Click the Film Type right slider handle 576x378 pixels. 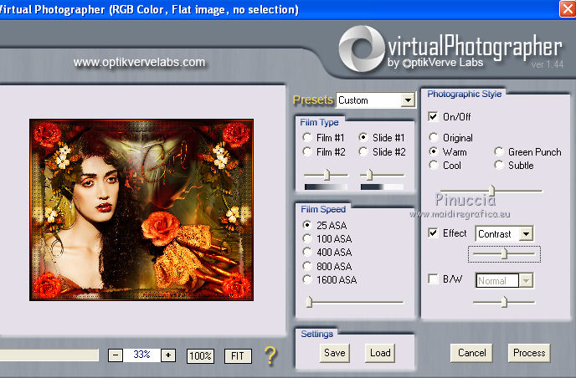point(369,175)
